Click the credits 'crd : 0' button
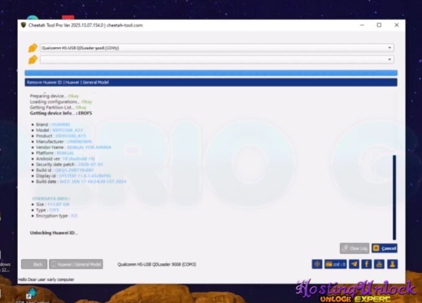Image resolution: width=422 pixels, height=303 pixels. [x=336, y=264]
